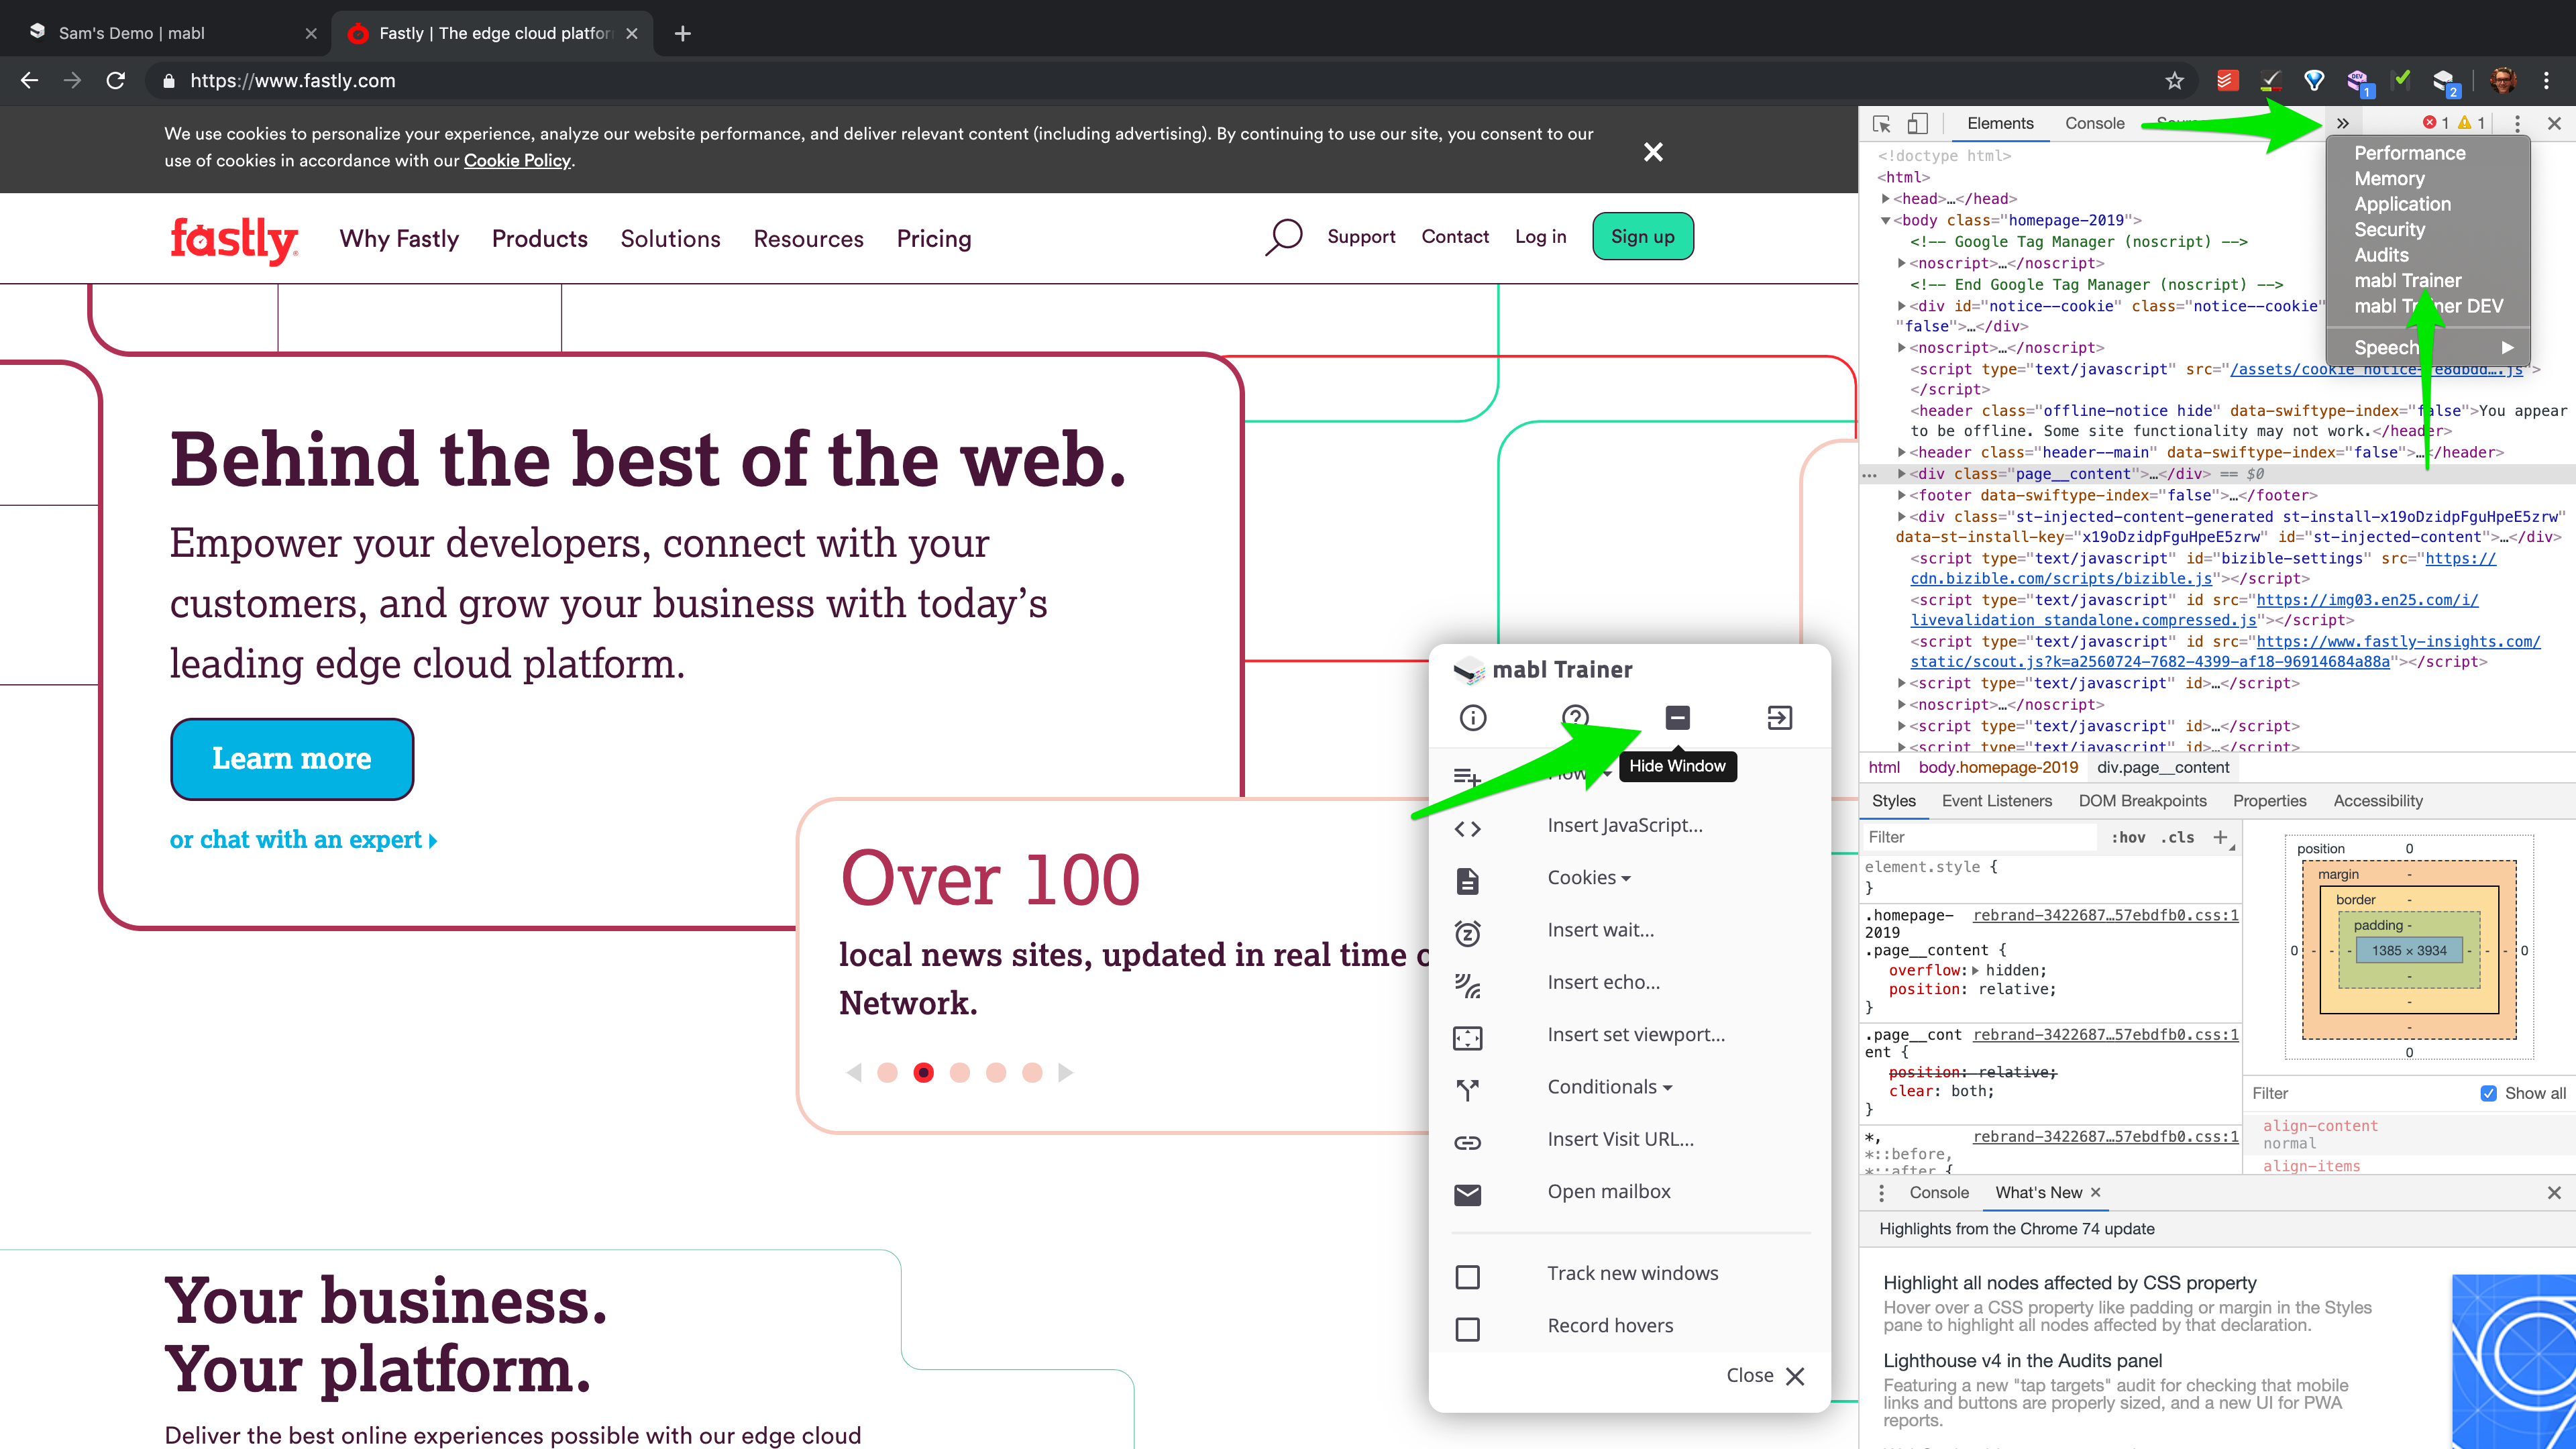The height and width of the screenshot is (1449, 2576).
Task: Toggle the DevTools device toolbar icon
Action: click(1917, 123)
